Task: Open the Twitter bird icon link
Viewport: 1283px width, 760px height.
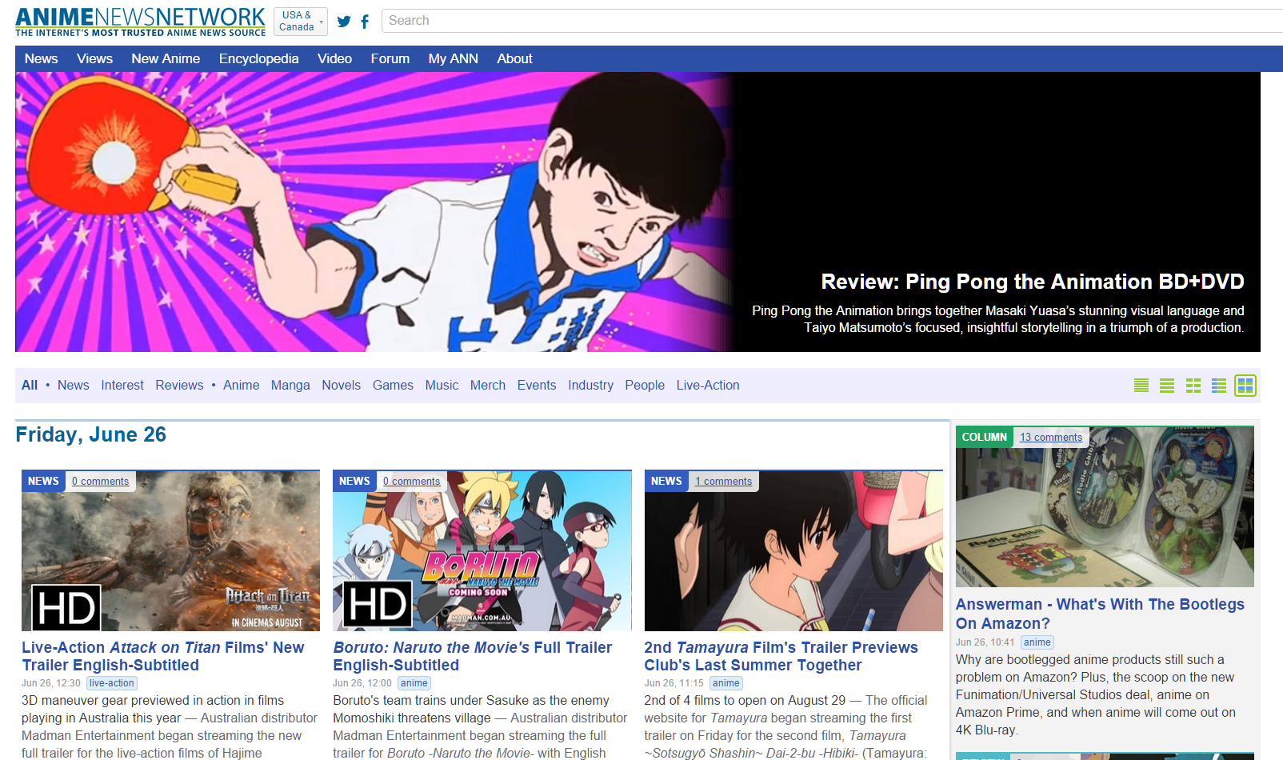Action: click(344, 22)
